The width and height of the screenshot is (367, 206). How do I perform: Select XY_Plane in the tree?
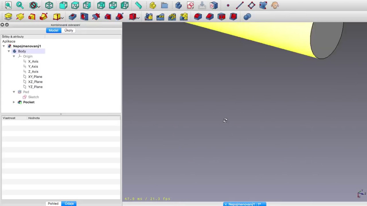pyautogui.click(x=35, y=77)
